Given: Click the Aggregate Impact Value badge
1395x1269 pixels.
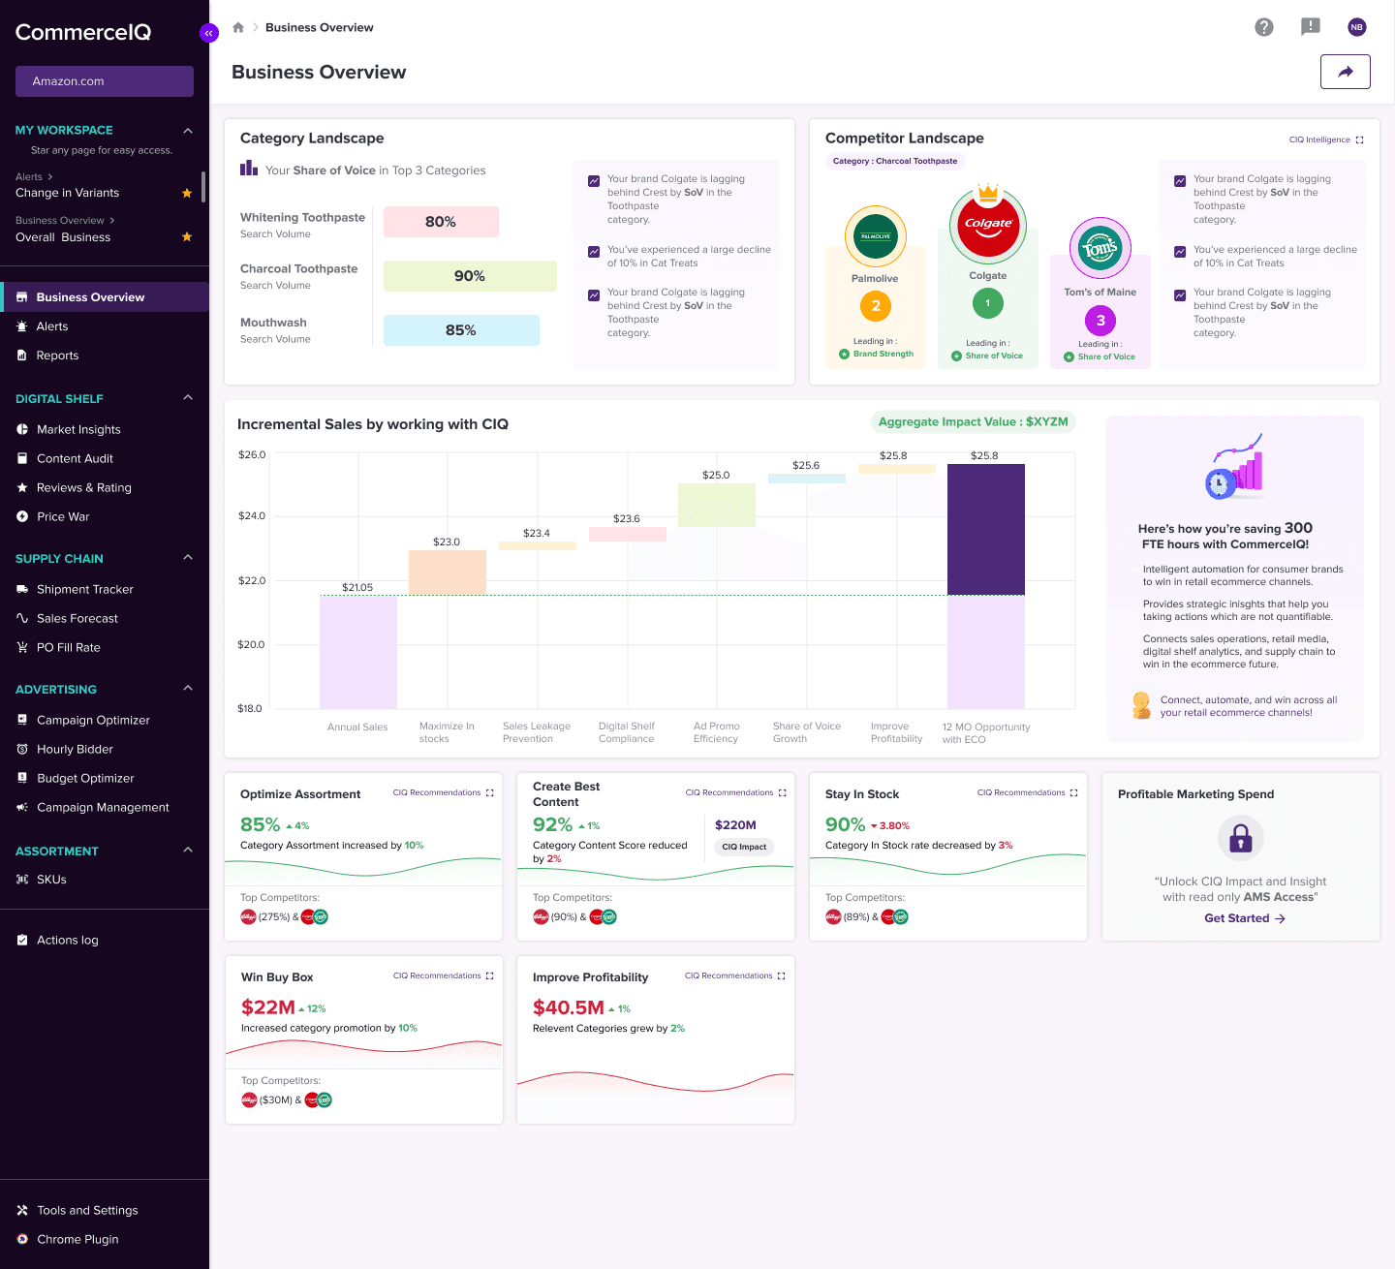Looking at the screenshot, I should [973, 421].
